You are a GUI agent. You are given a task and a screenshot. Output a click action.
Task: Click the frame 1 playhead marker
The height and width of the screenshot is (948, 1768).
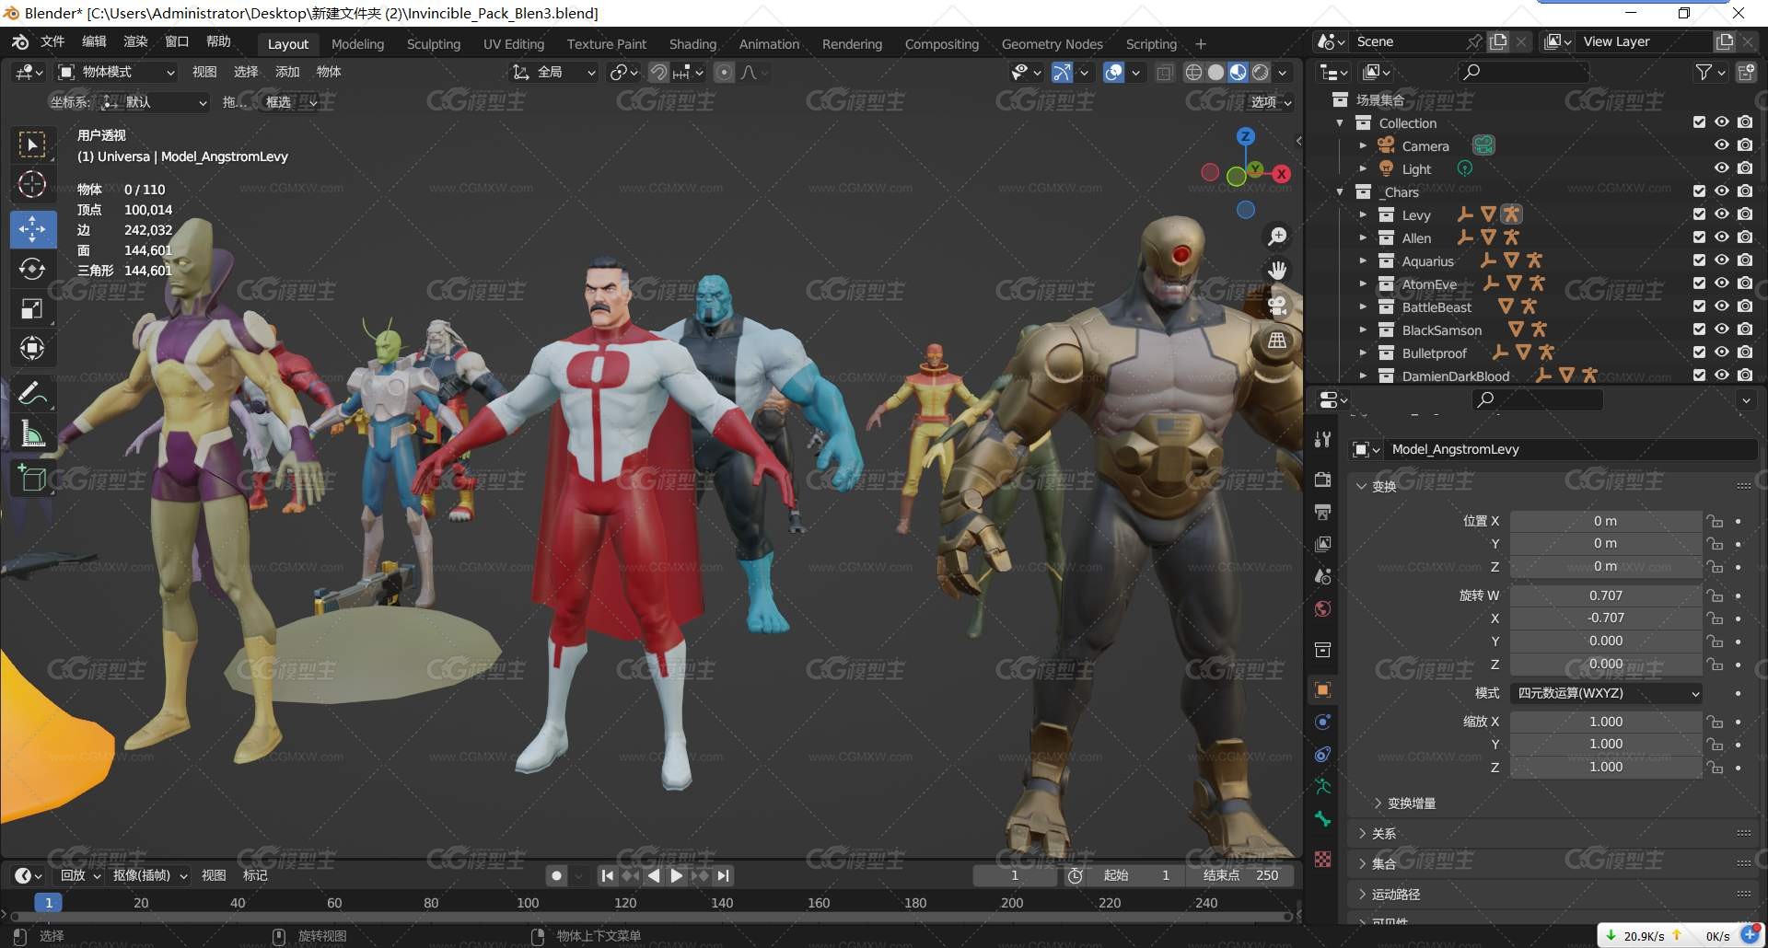point(49,903)
